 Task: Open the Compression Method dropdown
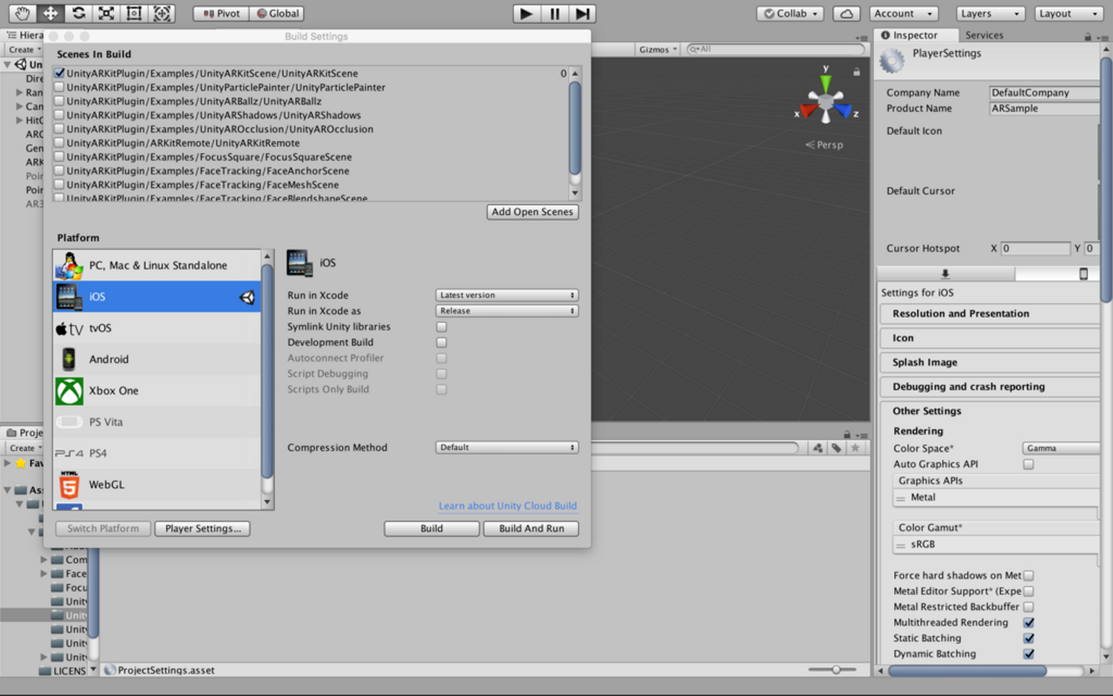(506, 448)
